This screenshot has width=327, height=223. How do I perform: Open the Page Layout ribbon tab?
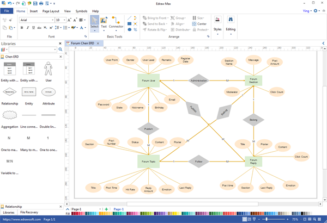pos(51,11)
